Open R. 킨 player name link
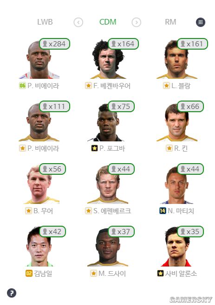Image resolution: width=215 pixels, height=305 pixels. [x=181, y=148]
